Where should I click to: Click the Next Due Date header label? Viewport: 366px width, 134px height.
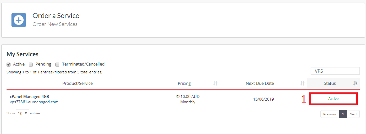[260, 83]
